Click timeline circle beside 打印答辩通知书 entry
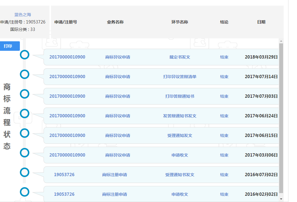Image resolution: width=297 pixels, height=202 pixels. (x=25, y=94)
